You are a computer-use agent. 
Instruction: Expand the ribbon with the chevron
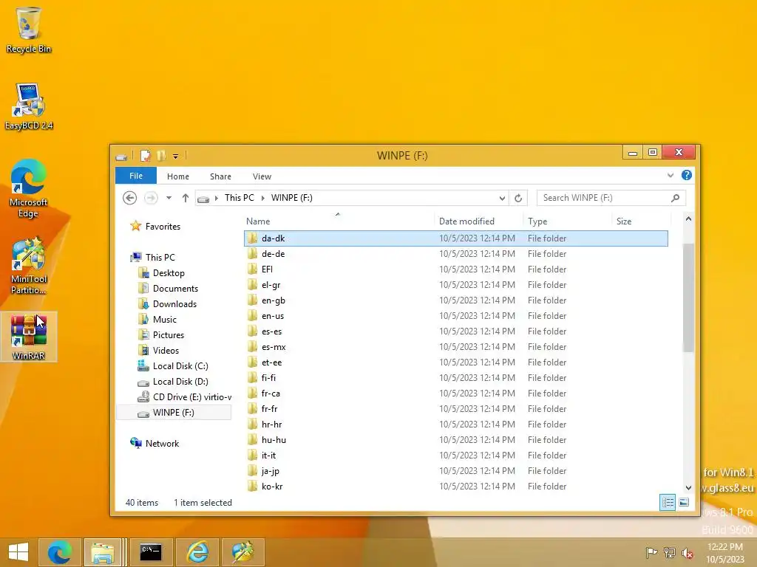(x=671, y=176)
